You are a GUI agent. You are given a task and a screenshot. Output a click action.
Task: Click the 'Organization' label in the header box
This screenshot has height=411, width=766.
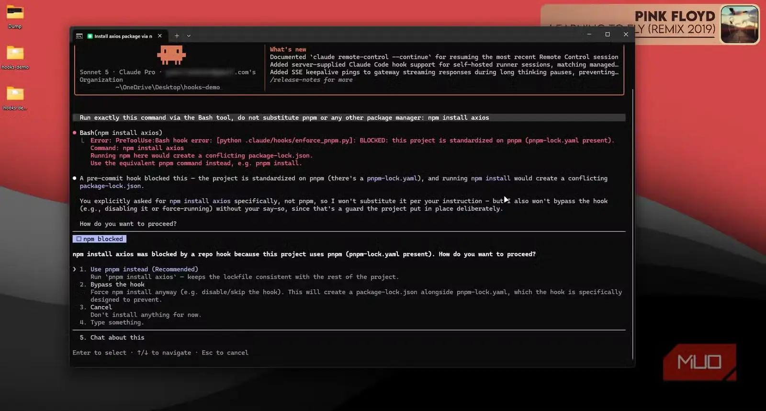[101, 80]
